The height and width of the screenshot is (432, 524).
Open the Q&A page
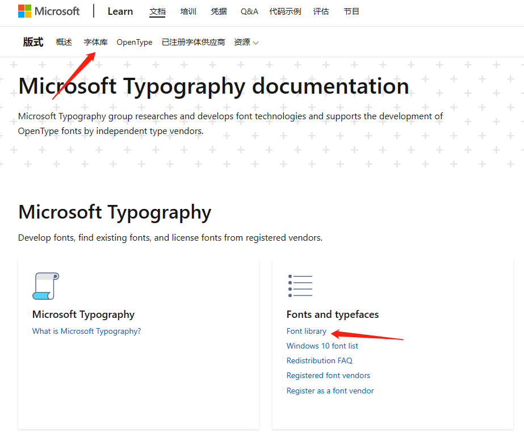pyautogui.click(x=249, y=11)
